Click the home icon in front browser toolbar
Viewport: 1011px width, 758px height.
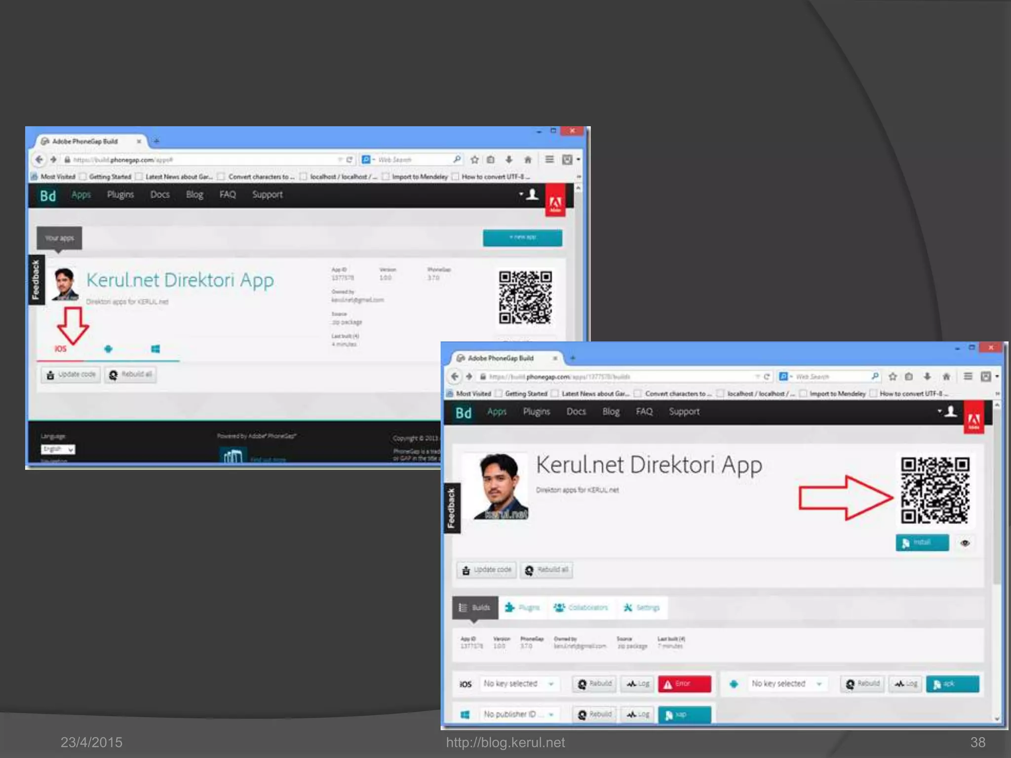[x=946, y=377]
